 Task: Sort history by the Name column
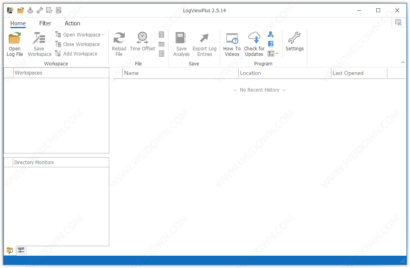180,73
